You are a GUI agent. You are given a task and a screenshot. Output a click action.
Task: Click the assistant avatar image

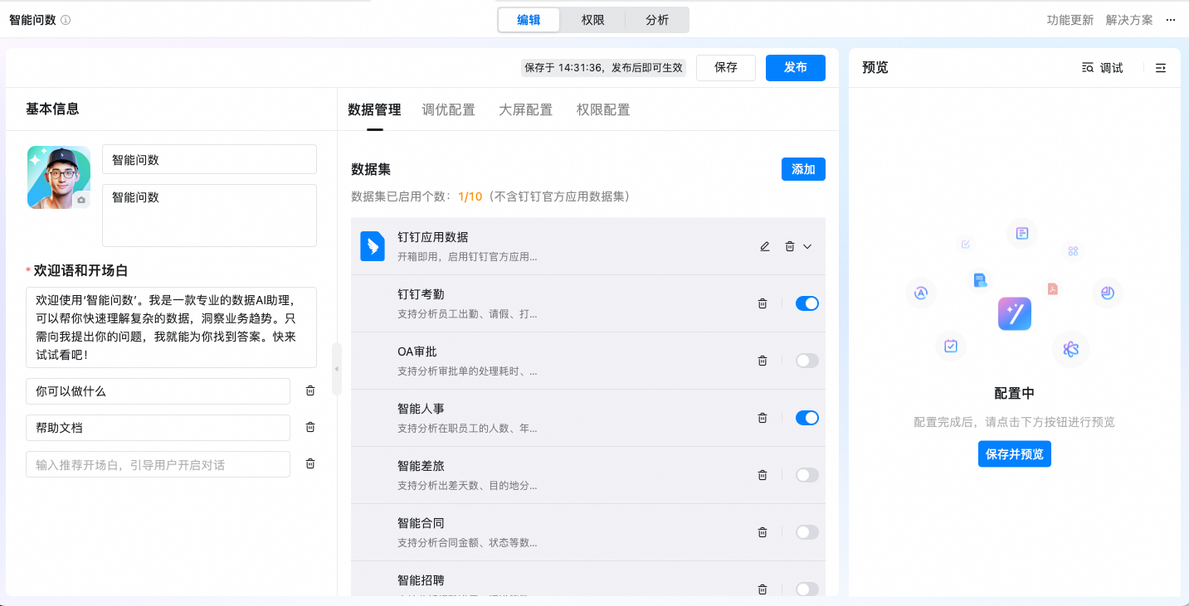tap(59, 177)
